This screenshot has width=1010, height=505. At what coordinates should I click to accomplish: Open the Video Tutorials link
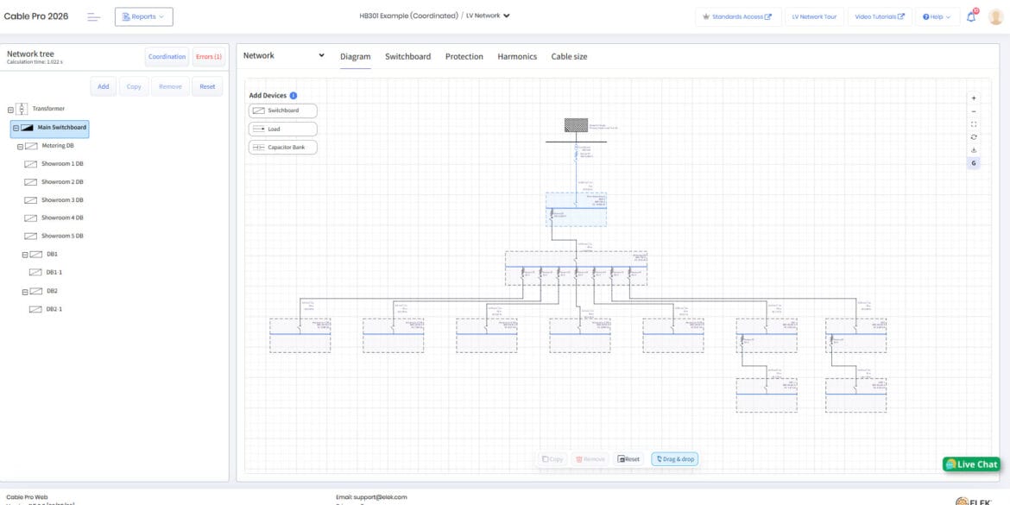[880, 16]
